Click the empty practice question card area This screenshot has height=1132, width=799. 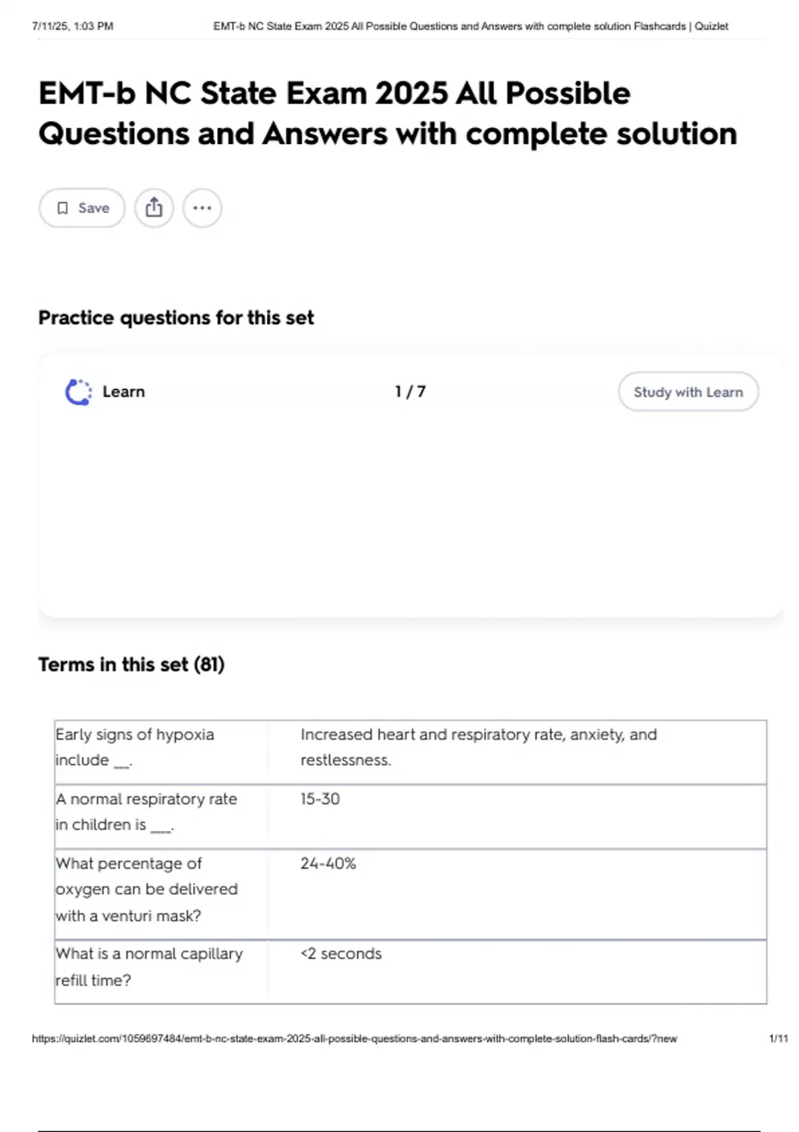click(x=410, y=513)
